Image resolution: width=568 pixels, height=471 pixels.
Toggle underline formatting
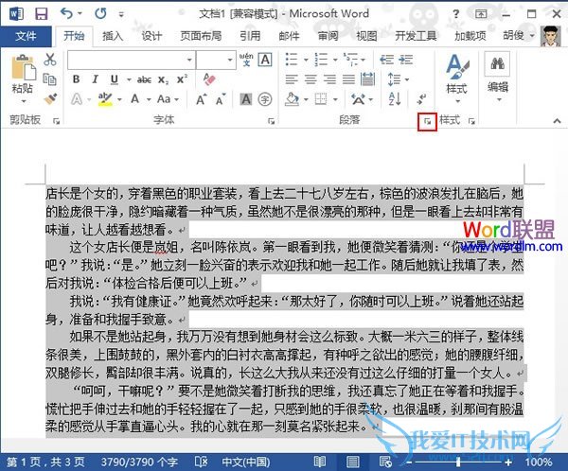[115, 79]
